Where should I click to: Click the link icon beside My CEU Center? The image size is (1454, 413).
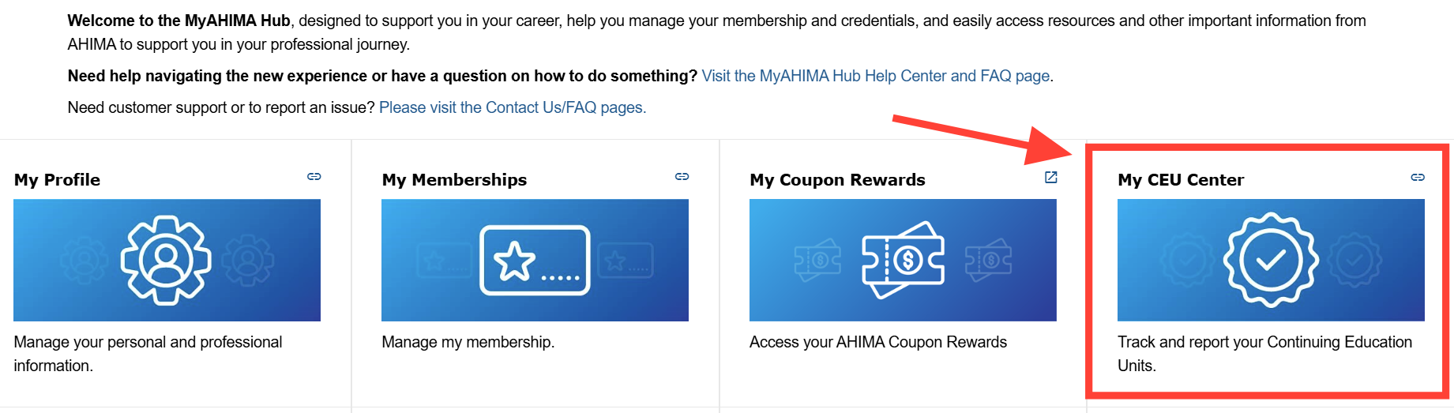[x=1418, y=178]
